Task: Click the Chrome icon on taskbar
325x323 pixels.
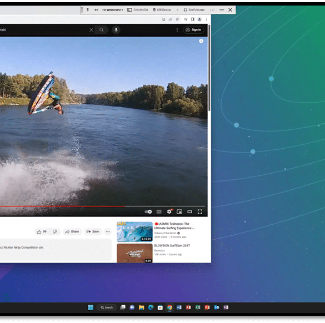Action: pos(169,307)
